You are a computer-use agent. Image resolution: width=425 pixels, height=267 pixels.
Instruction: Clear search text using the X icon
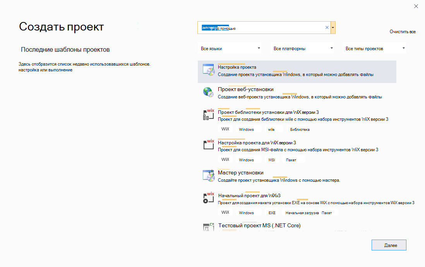pos(326,27)
